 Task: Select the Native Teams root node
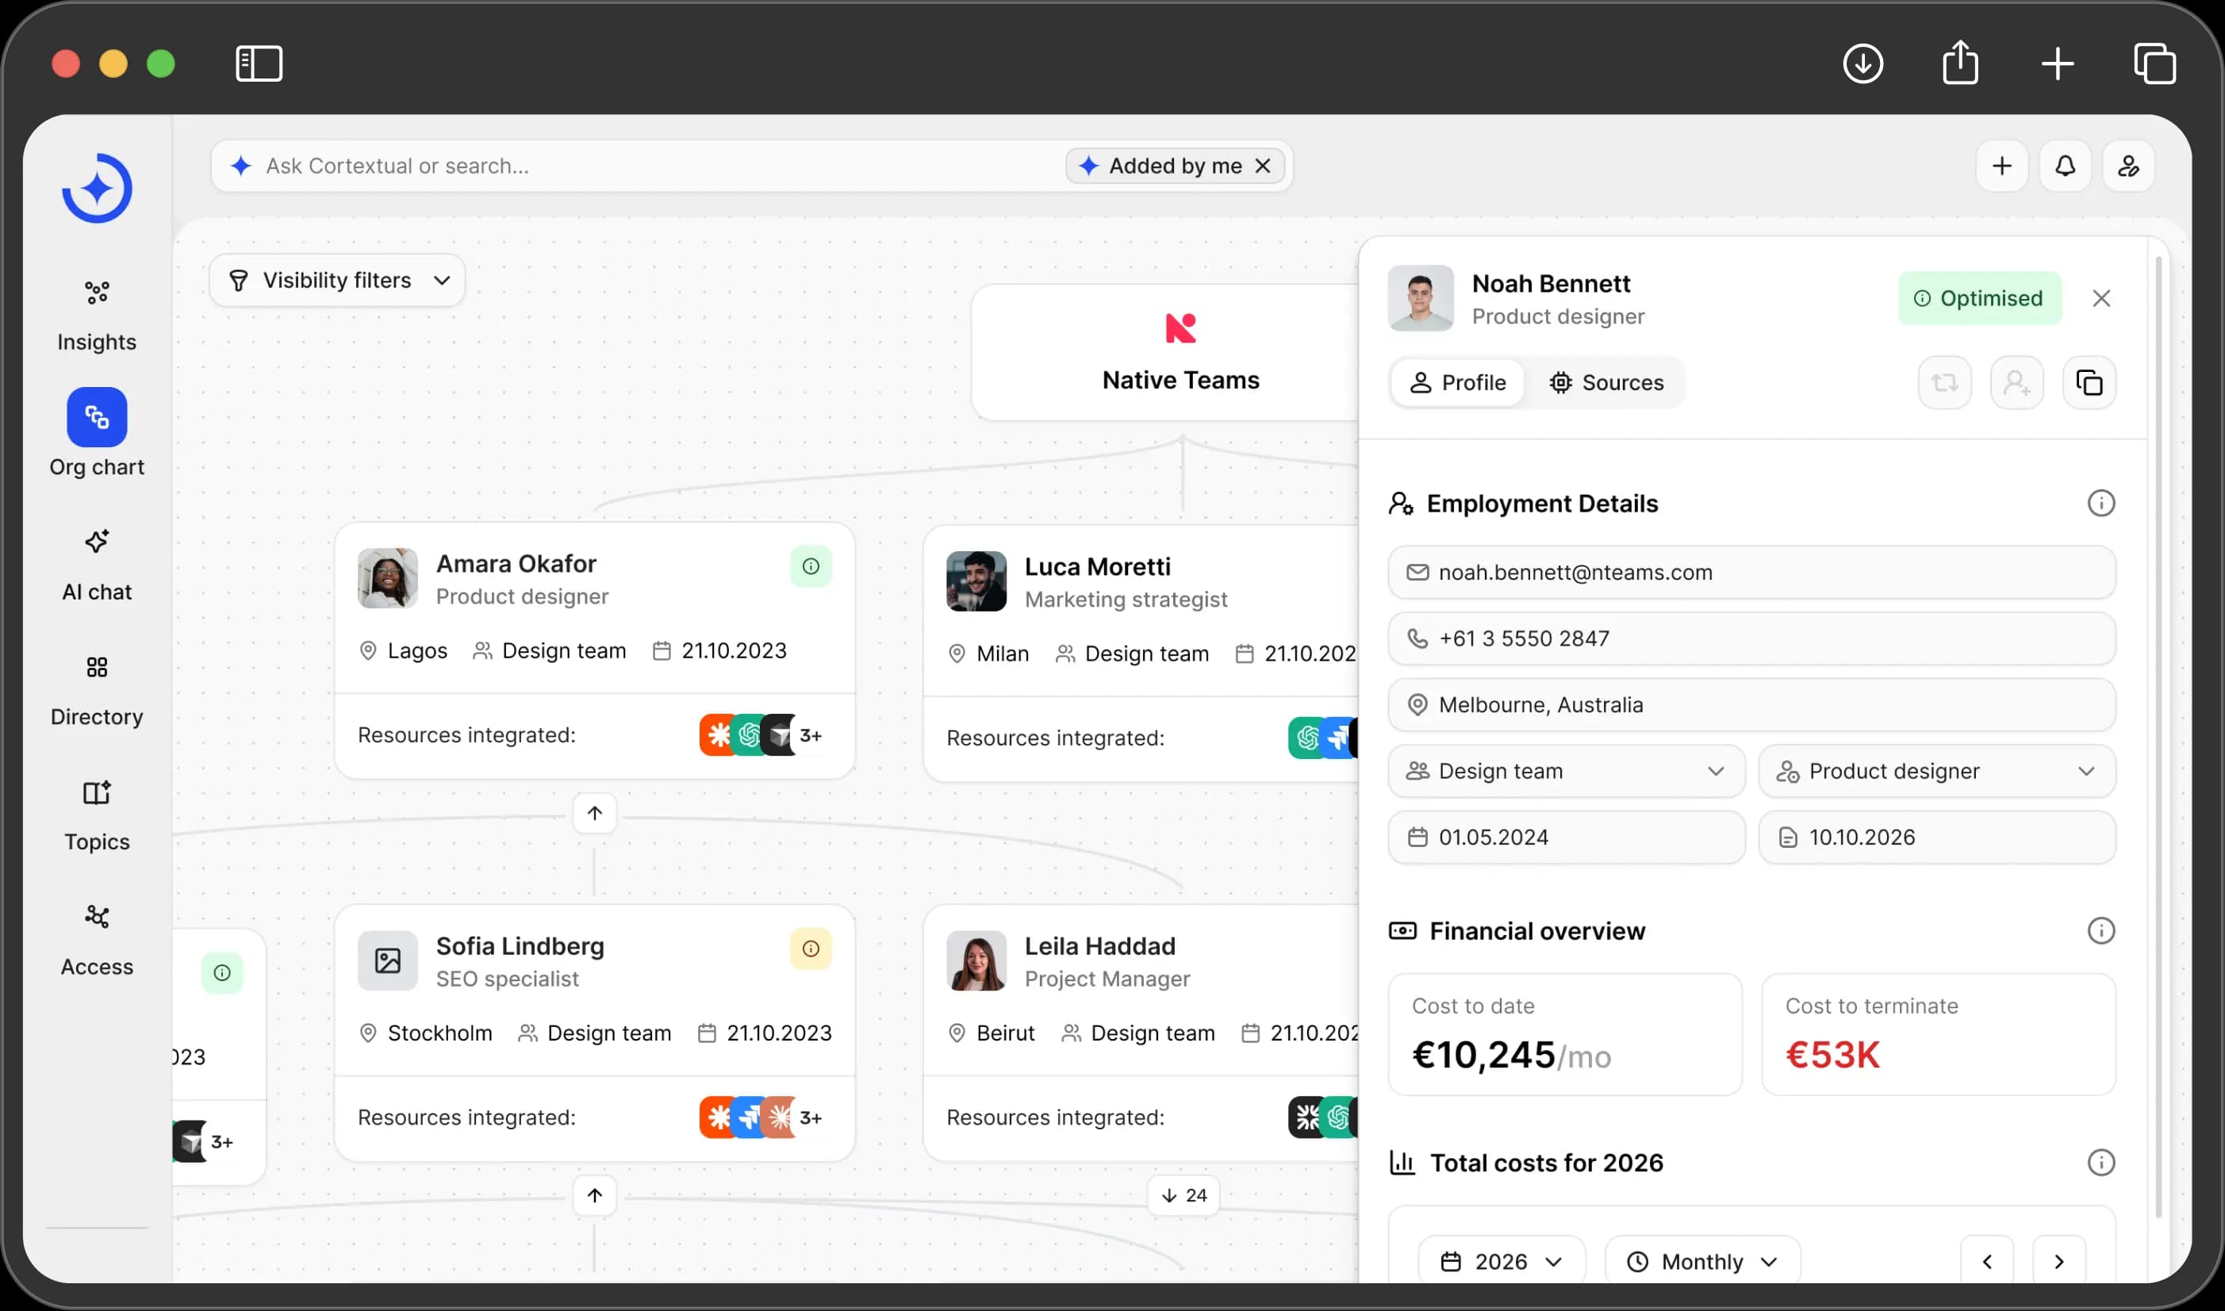[1166, 352]
